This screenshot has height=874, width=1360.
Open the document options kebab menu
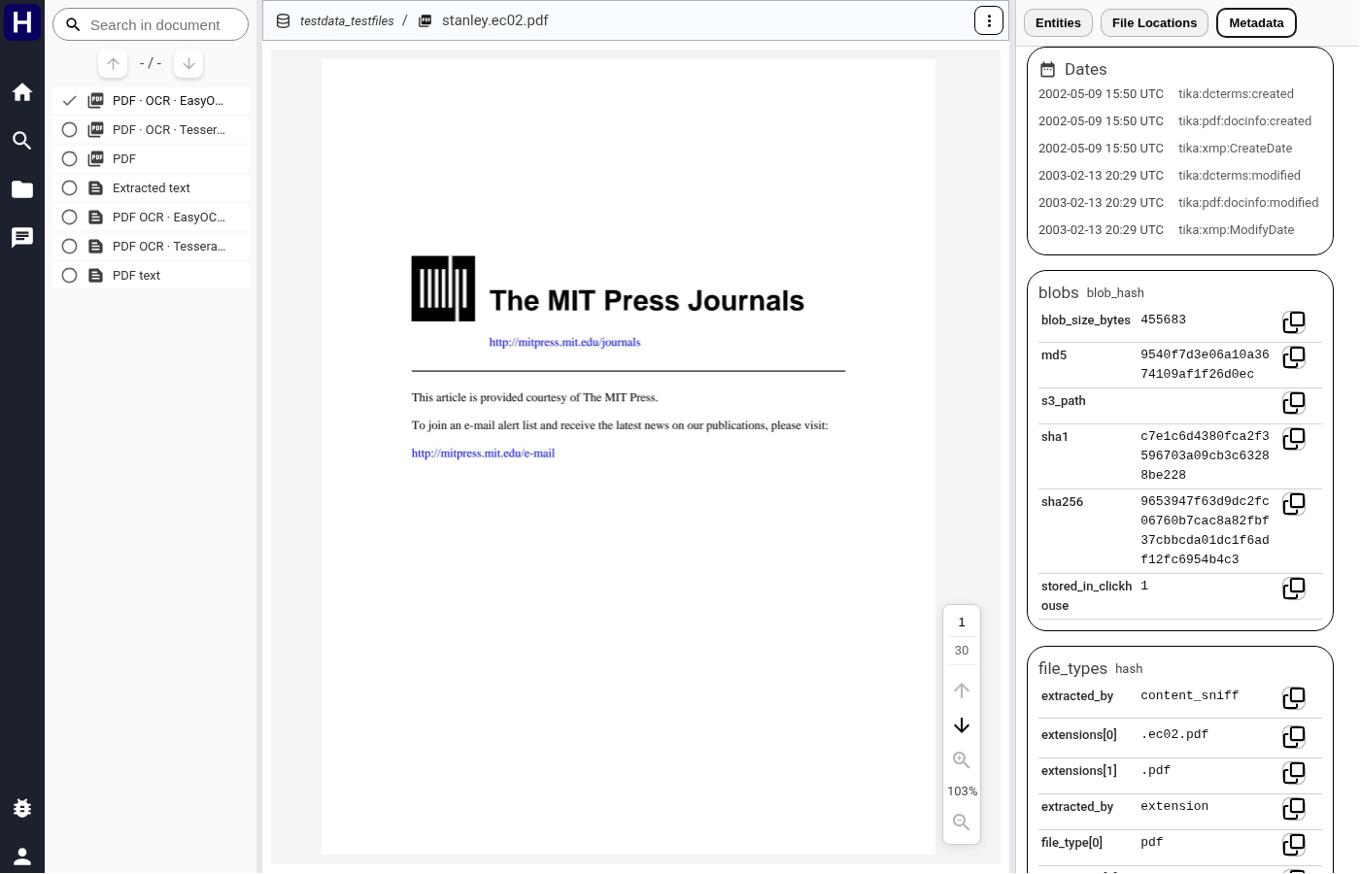pos(989,20)
